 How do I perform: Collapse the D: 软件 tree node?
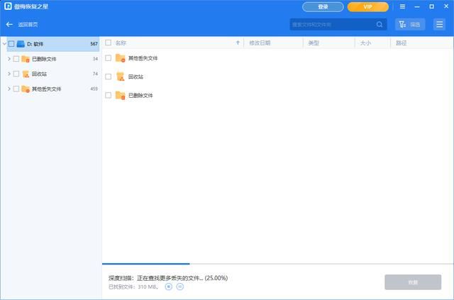pos(4,44)
